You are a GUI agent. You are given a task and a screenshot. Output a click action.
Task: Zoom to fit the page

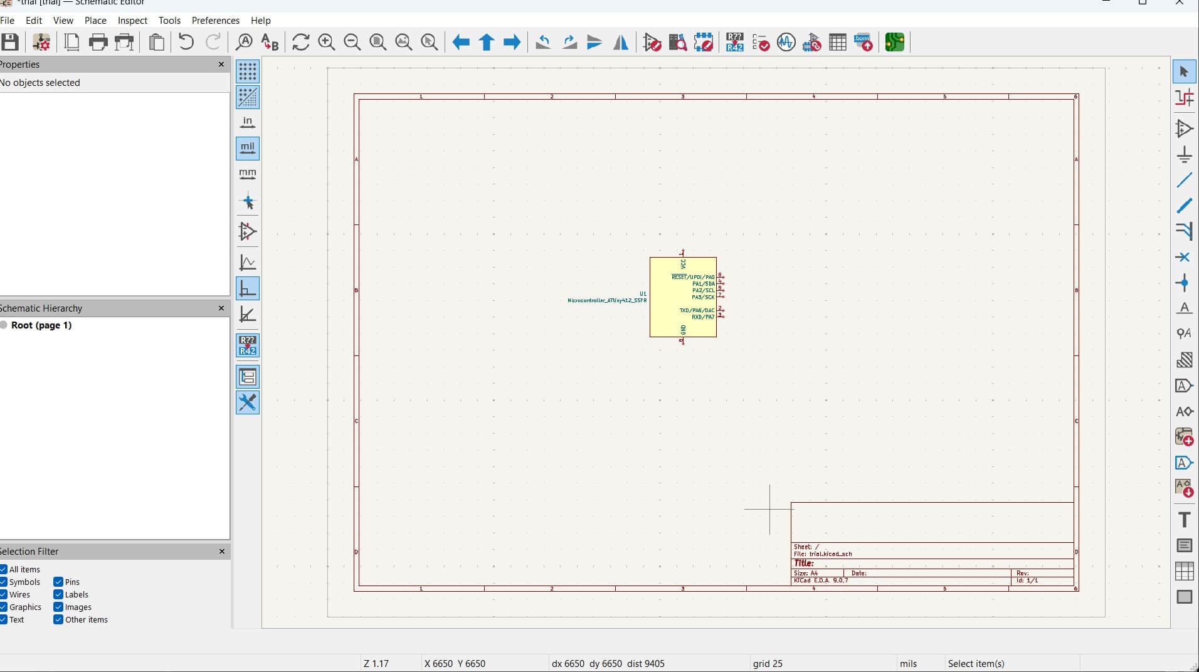pyautogui.click(x=378, y=42)
